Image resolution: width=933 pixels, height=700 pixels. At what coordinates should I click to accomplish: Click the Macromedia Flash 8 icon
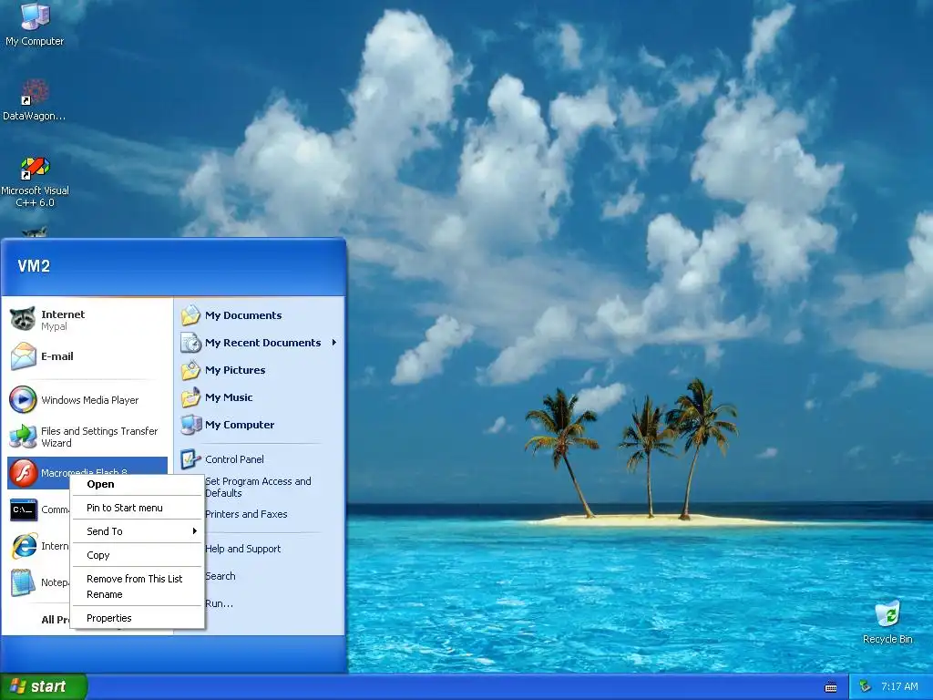[x=23, y=473]
